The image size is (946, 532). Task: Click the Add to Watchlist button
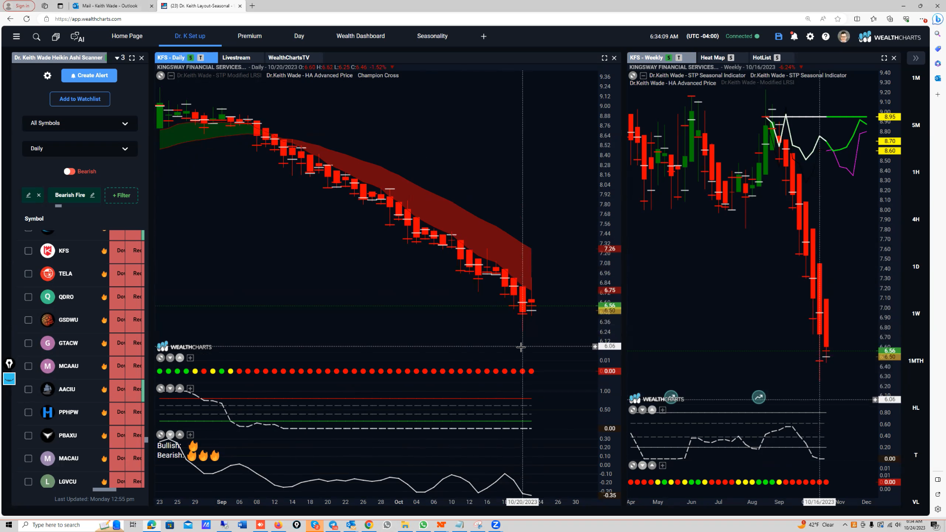(x=80, y=99)
